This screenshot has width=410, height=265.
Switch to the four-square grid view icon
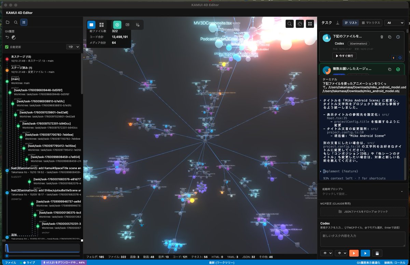point(101,25)
